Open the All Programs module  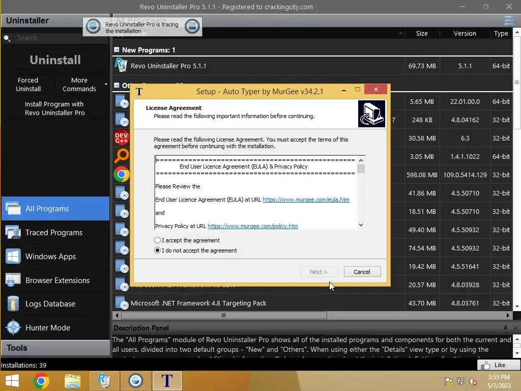click(55, 208)
